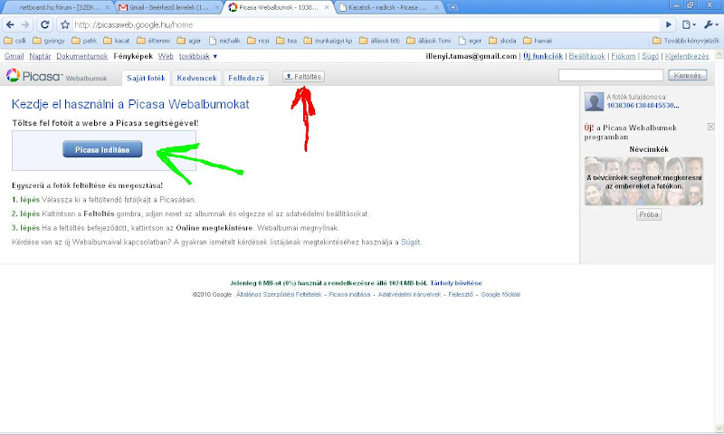Viewport: 724px width, 435px height.
Task: Open the browser page menu icon
Action: tap(689, 24)
